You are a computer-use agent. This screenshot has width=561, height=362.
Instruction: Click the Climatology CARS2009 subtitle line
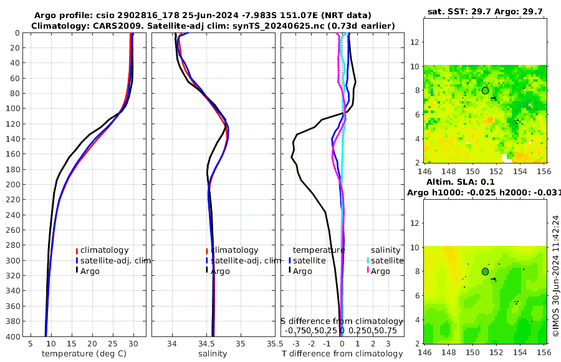(213, 26)
